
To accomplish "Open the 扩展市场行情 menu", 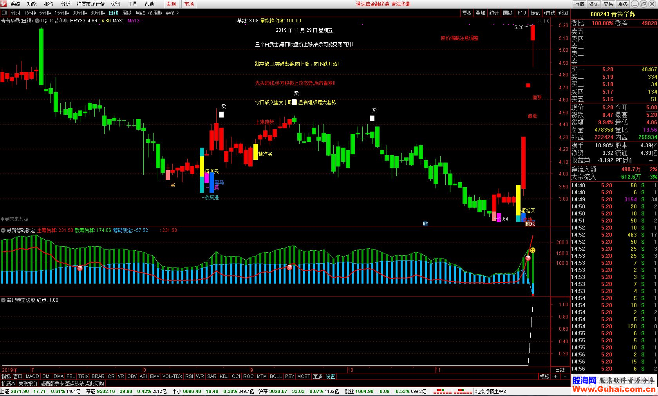I will 91,4.
